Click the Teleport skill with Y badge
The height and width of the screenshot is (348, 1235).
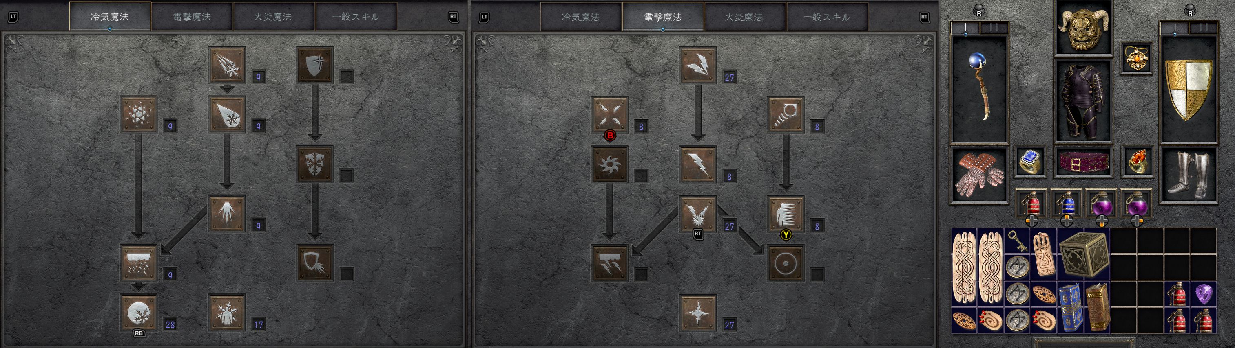tap(785, 214)
